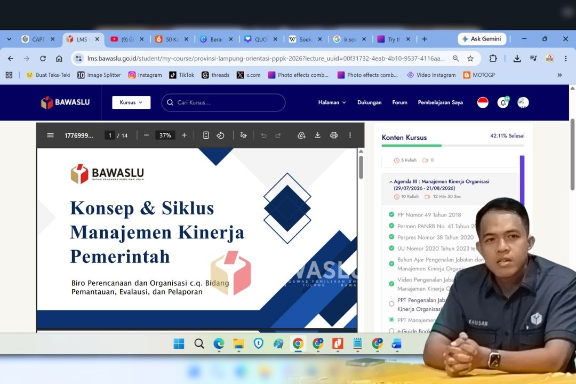The height and width of the screenshot is (384, 576).
Task: Open the TikTok bookmark
Action: pos(182,75)
